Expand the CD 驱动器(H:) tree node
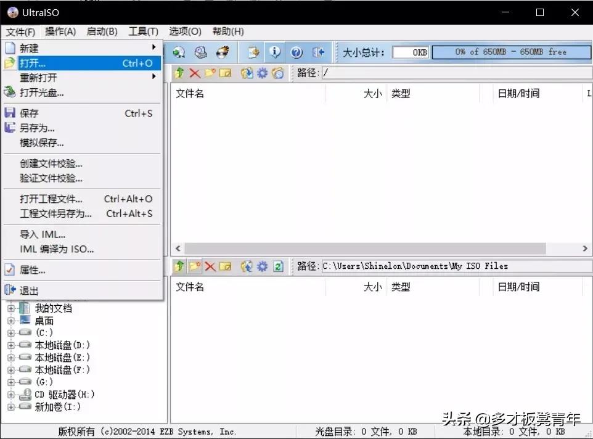The height and width of the screenshot is (439, 593). pos(10,395)
